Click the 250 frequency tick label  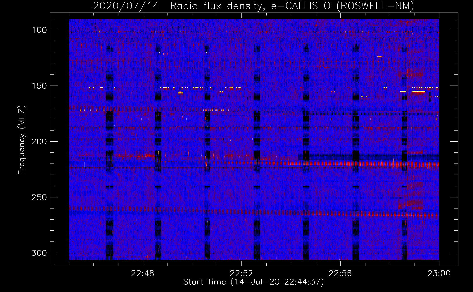tap(39, 197)
